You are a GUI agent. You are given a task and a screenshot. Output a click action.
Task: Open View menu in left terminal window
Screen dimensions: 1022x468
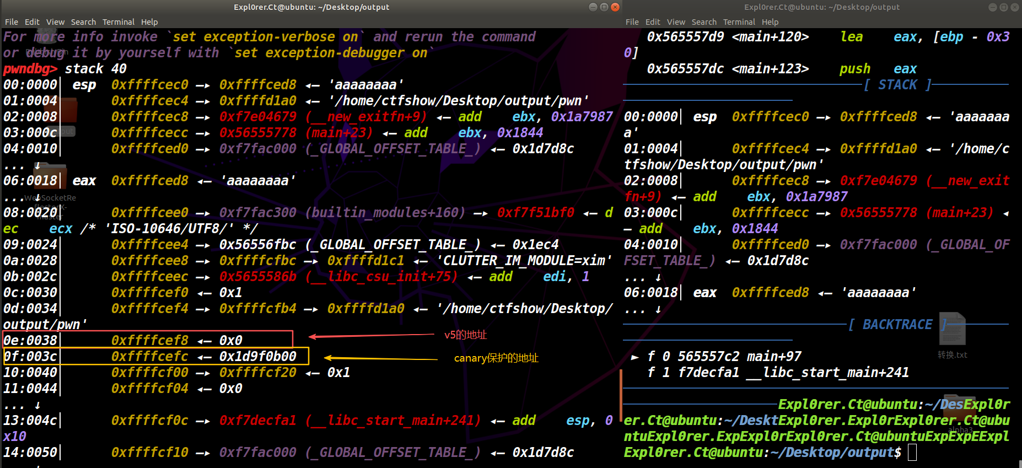55,22
